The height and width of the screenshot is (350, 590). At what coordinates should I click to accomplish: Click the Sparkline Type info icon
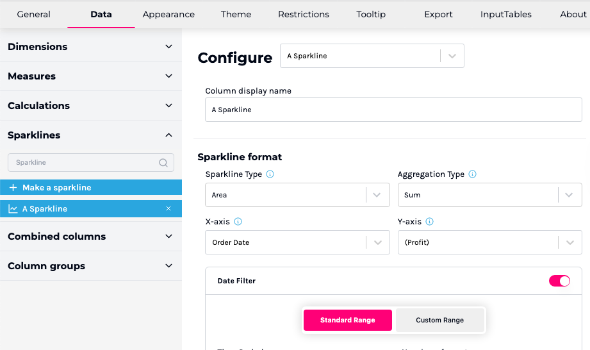[x=270, y=174]
